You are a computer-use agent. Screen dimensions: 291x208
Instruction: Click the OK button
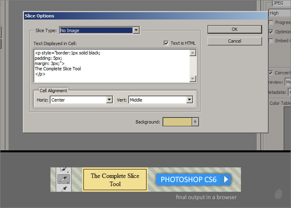234,29
